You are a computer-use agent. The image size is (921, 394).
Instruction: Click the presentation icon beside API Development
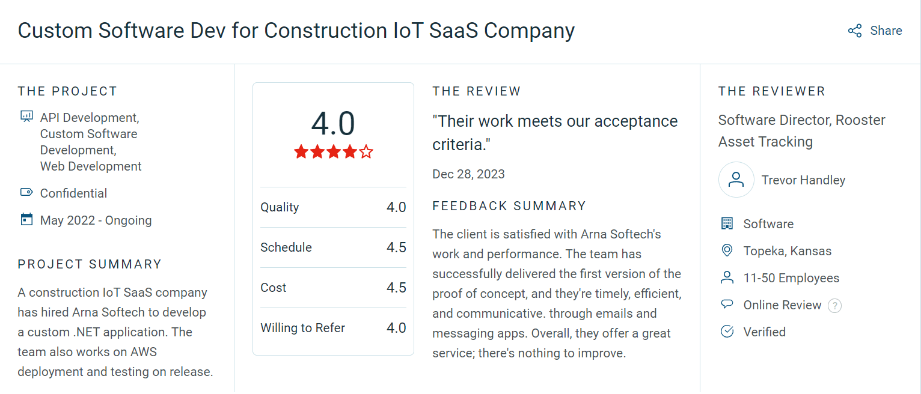(x=26, y=117)
